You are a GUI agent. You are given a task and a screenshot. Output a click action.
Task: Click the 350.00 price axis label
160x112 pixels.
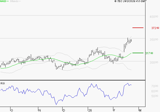click(154, 39)
